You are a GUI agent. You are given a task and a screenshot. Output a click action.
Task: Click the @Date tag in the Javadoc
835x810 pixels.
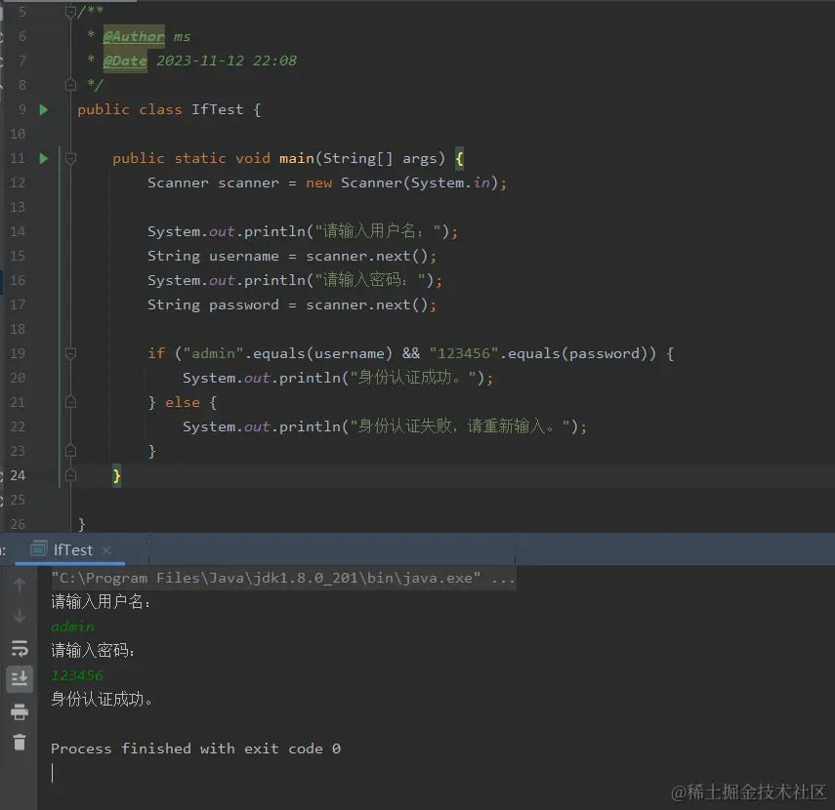click(125, 61)
